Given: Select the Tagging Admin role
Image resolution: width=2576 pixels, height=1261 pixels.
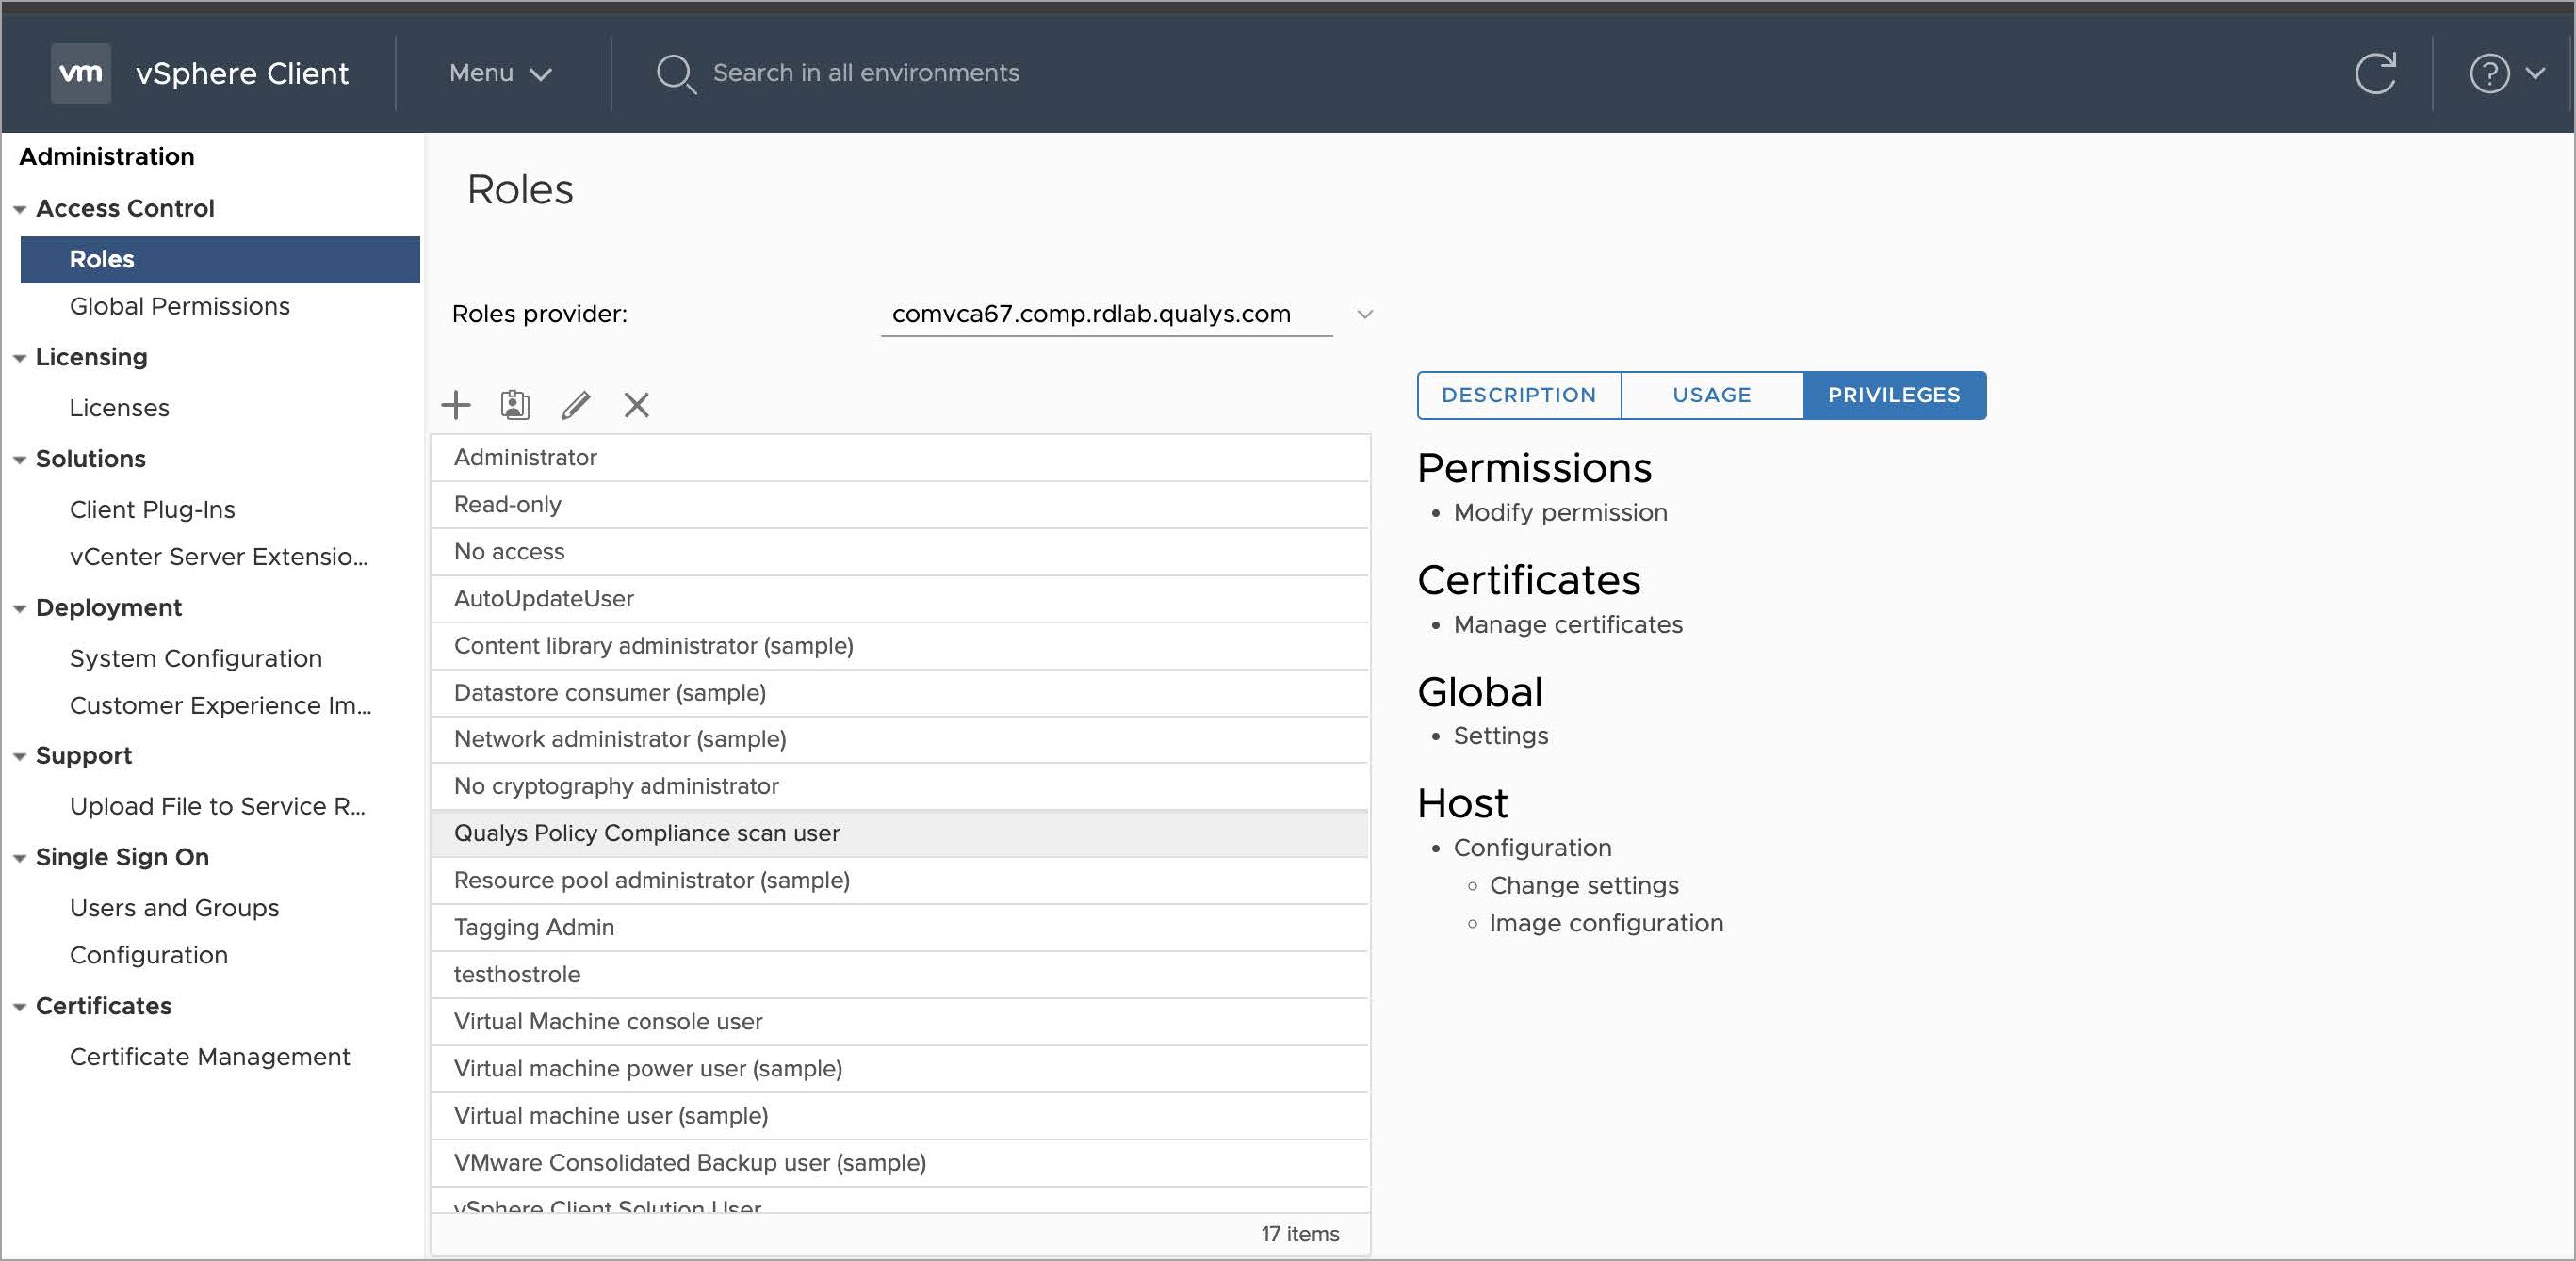Looking at the screenshot, I should (x=534, y=928).
